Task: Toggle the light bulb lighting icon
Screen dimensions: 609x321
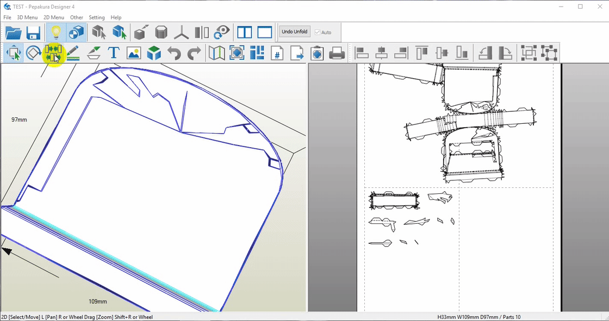Action: tap(55, 33)
